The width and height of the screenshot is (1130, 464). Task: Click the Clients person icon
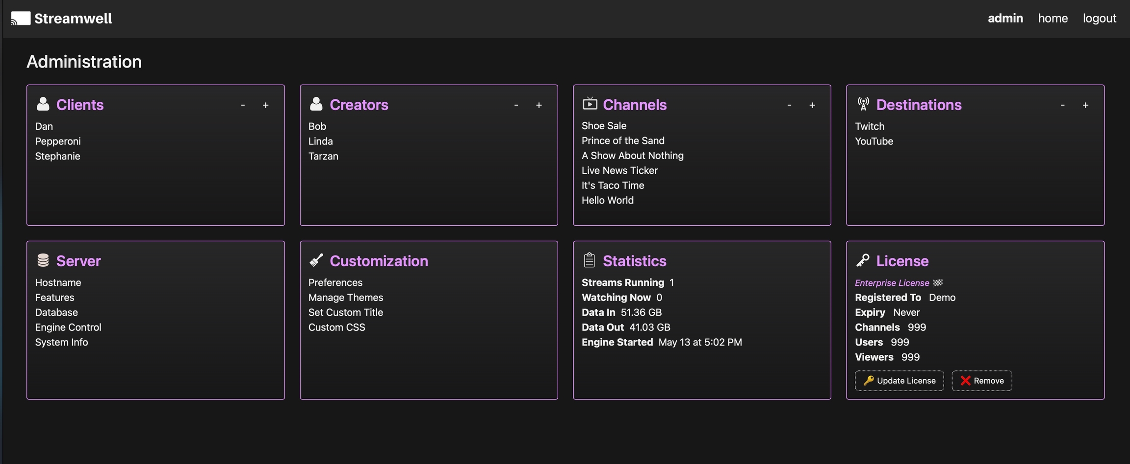43,104
